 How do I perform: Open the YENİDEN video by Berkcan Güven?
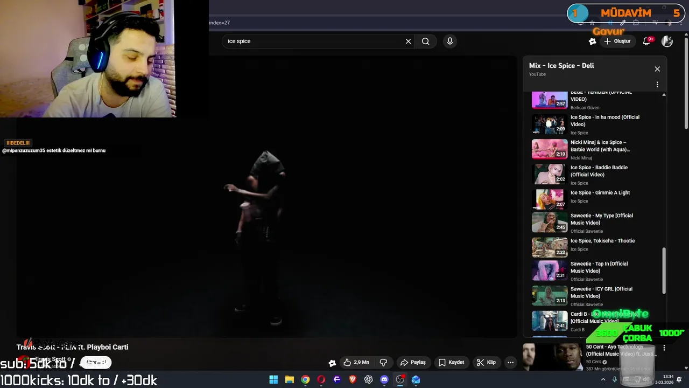click(601, 96)
